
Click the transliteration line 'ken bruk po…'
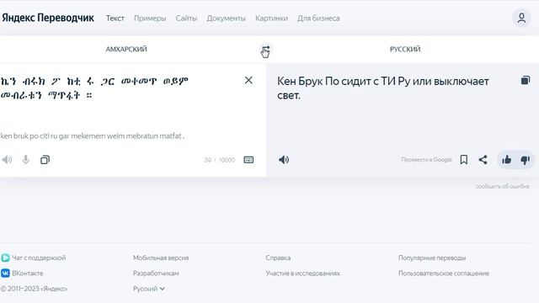point(93,136)
